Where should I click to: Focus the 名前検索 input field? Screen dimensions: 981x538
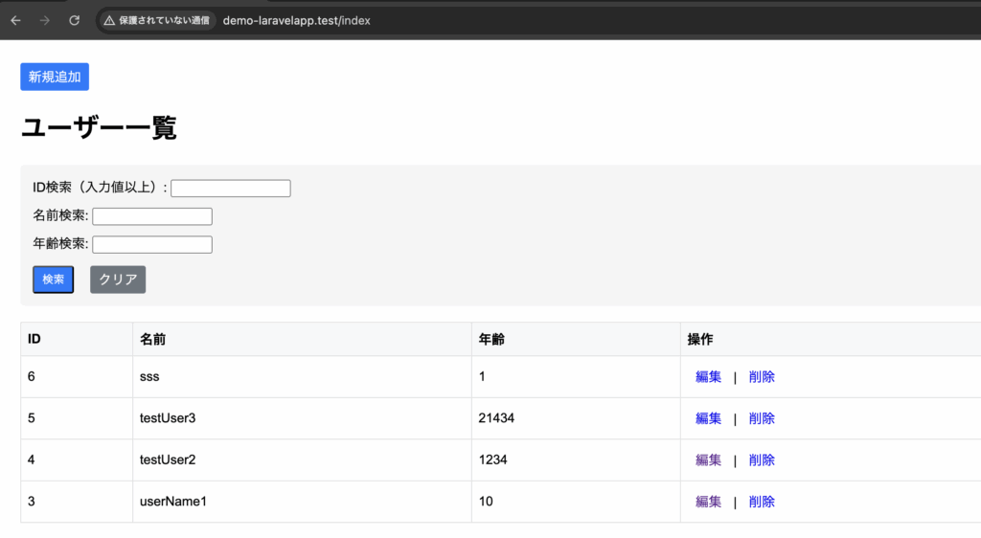click(x=151, y=216)
